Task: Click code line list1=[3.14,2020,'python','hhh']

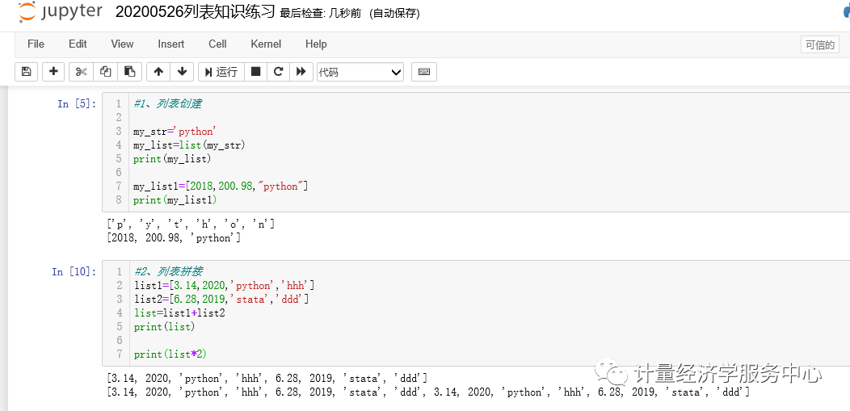Action: [224, 285]
